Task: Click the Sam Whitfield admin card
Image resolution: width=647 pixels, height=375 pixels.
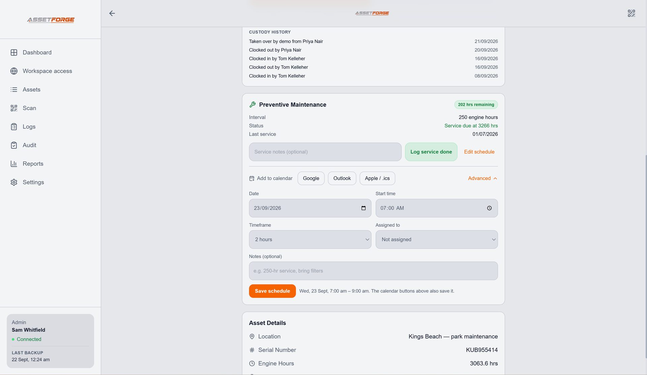Action: [x=50, y=341]
